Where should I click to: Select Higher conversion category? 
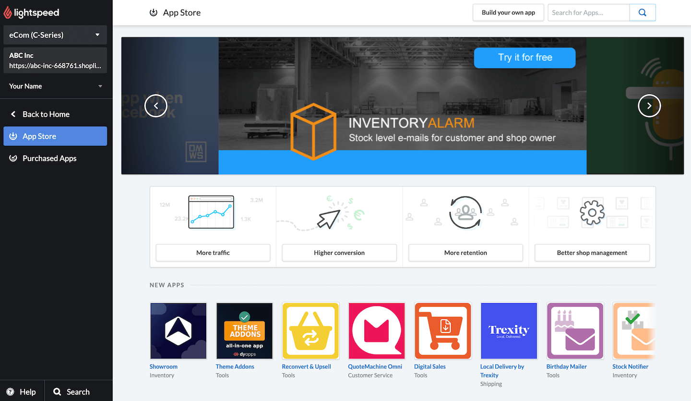[339, 253]
